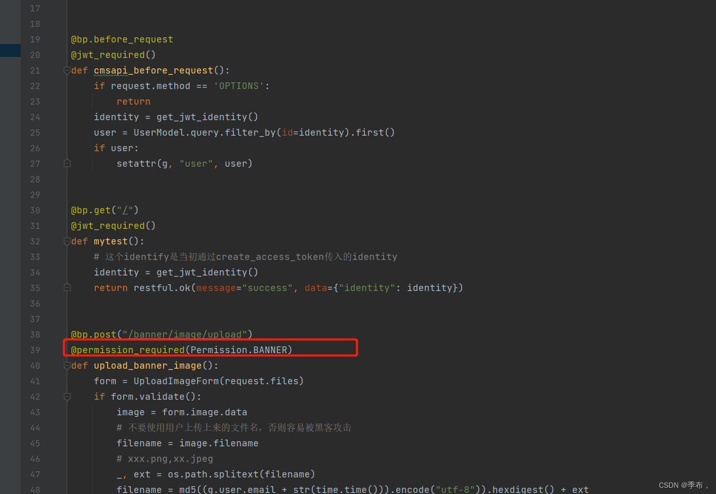The image size is (716, 494).
Task: Click the @bp.get("/") decorator
Action: coord(105,210)
